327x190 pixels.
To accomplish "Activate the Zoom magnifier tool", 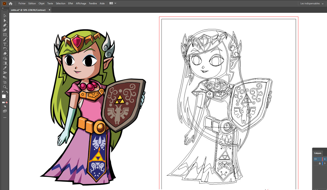I will (x=5, y=87).
